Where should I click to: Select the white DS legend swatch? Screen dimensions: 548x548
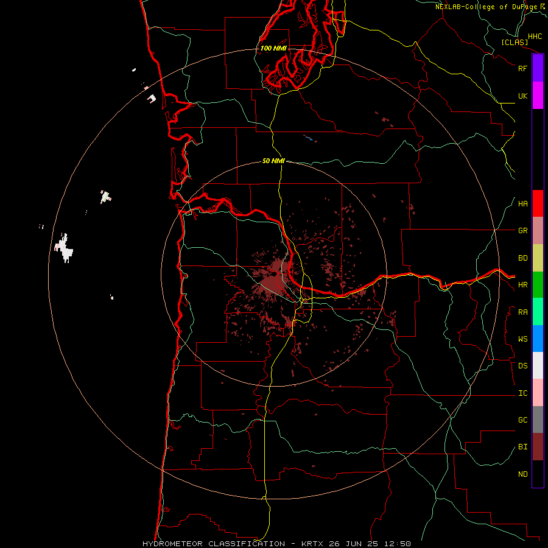click(x=538, y=365)
